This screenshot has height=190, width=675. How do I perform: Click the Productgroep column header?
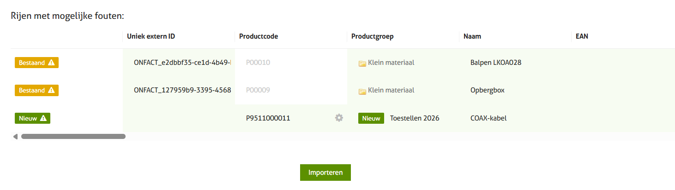pyautogui.click(x=372, y=36)
